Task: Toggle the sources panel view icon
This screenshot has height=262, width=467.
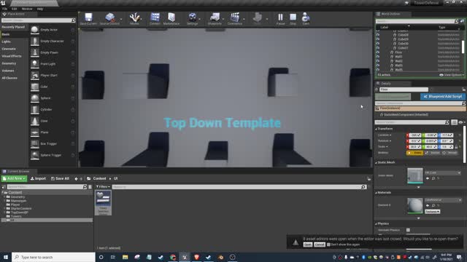Action: 4,187
